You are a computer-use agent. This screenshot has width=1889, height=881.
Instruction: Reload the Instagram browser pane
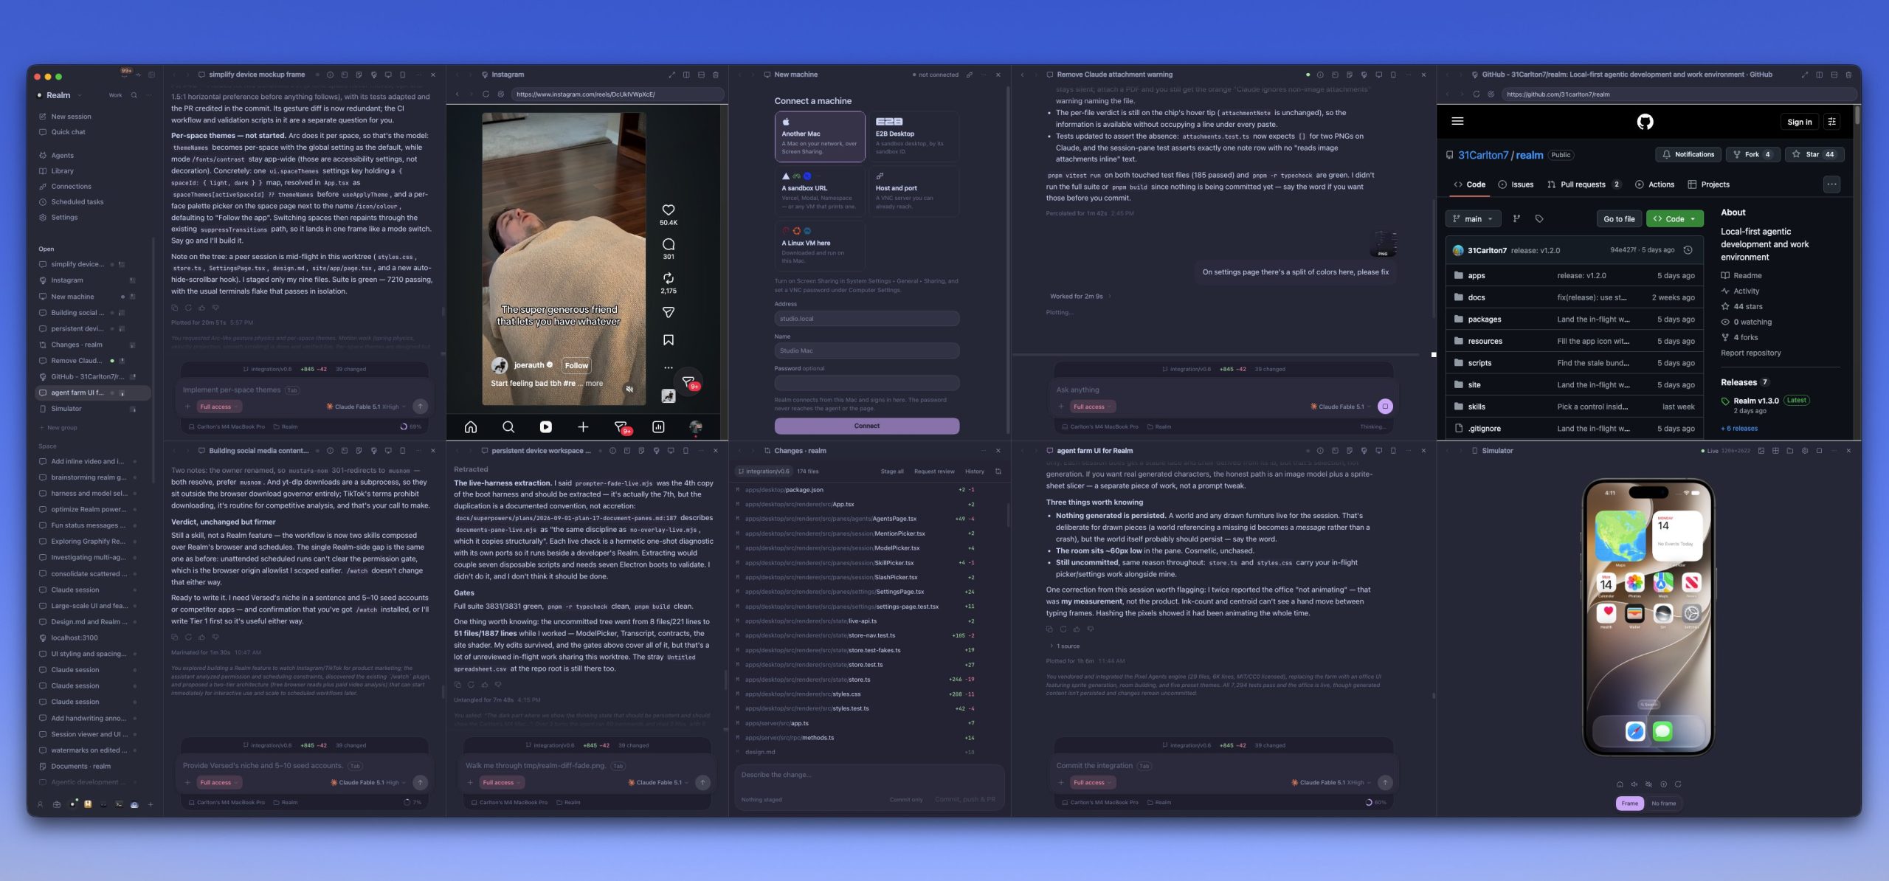pyautogui.click(x=486, y=94)
